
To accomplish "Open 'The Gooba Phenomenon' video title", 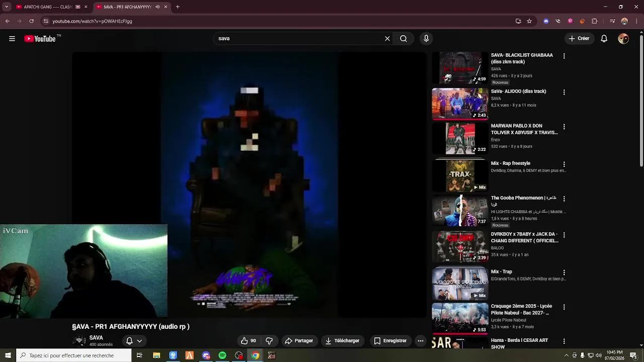I will point(524,201).
